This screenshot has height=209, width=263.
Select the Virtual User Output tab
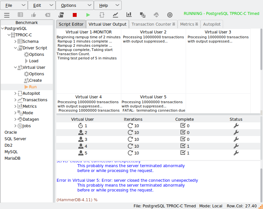point(107,24)
